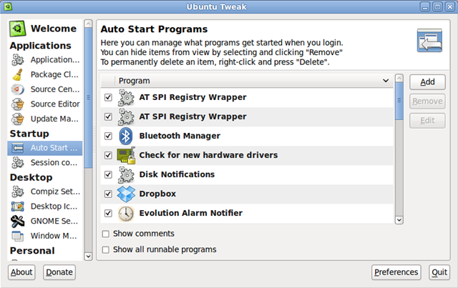Open Compiz Set... under Desktop
The image size is (458, 288).
(x=44, y=192)
